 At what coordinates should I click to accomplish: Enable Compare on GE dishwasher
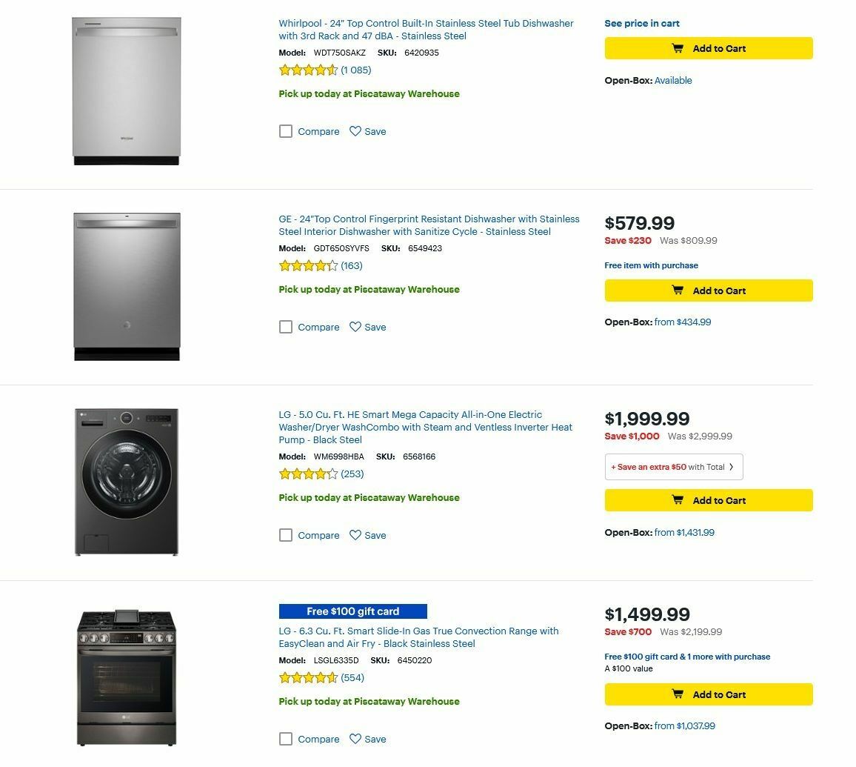click(x=286, y=327)
